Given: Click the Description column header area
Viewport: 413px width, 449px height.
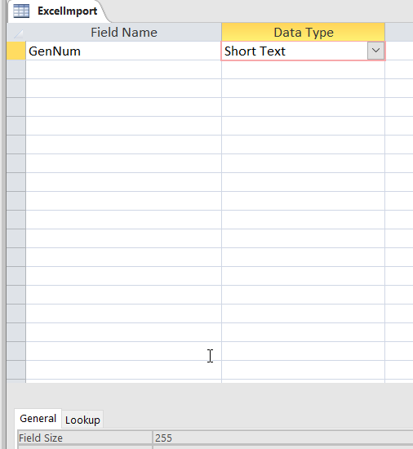Looking at the screenshot, I should [x=399, y=32].
